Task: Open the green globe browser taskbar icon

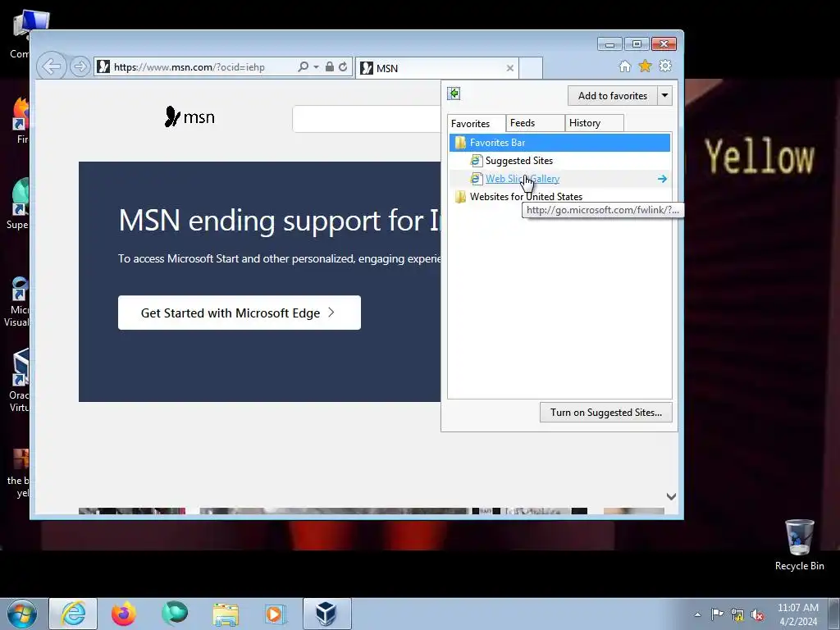Action: click(175, 614)
